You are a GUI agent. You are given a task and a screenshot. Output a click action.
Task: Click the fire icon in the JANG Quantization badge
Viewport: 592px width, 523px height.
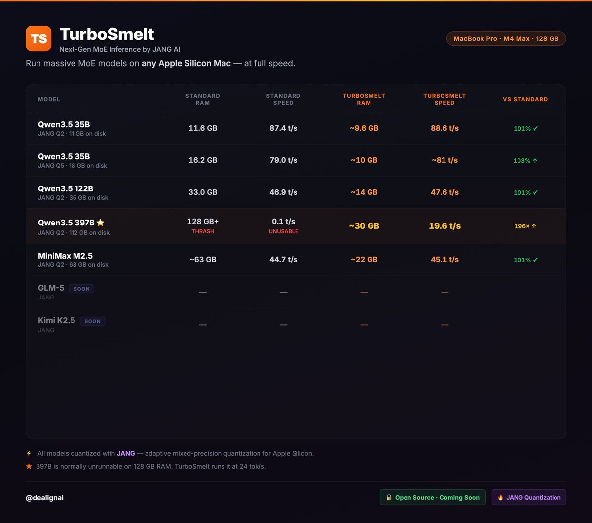501,497
